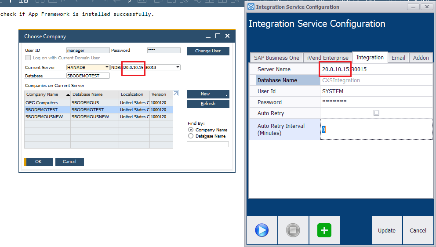This screenshot has height=247, width=436.
Task: Select the OEC Computers company row
Action: coord(98,103)
